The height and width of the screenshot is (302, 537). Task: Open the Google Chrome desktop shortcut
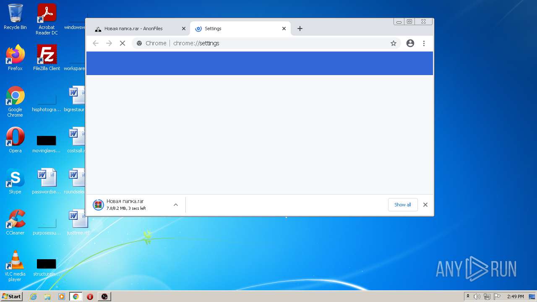[x=15, y=102]
